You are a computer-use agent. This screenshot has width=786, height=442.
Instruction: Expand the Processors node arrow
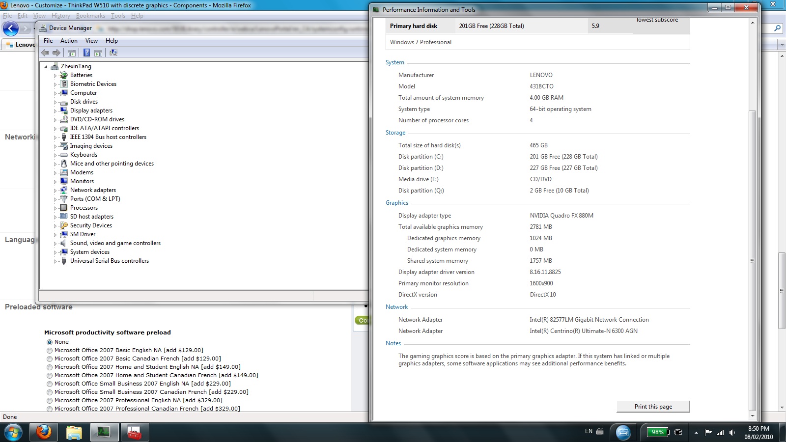(55, 208)
